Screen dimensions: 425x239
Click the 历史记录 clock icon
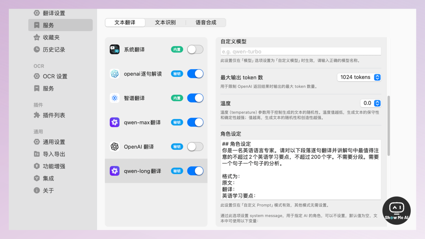pos(37,49)
